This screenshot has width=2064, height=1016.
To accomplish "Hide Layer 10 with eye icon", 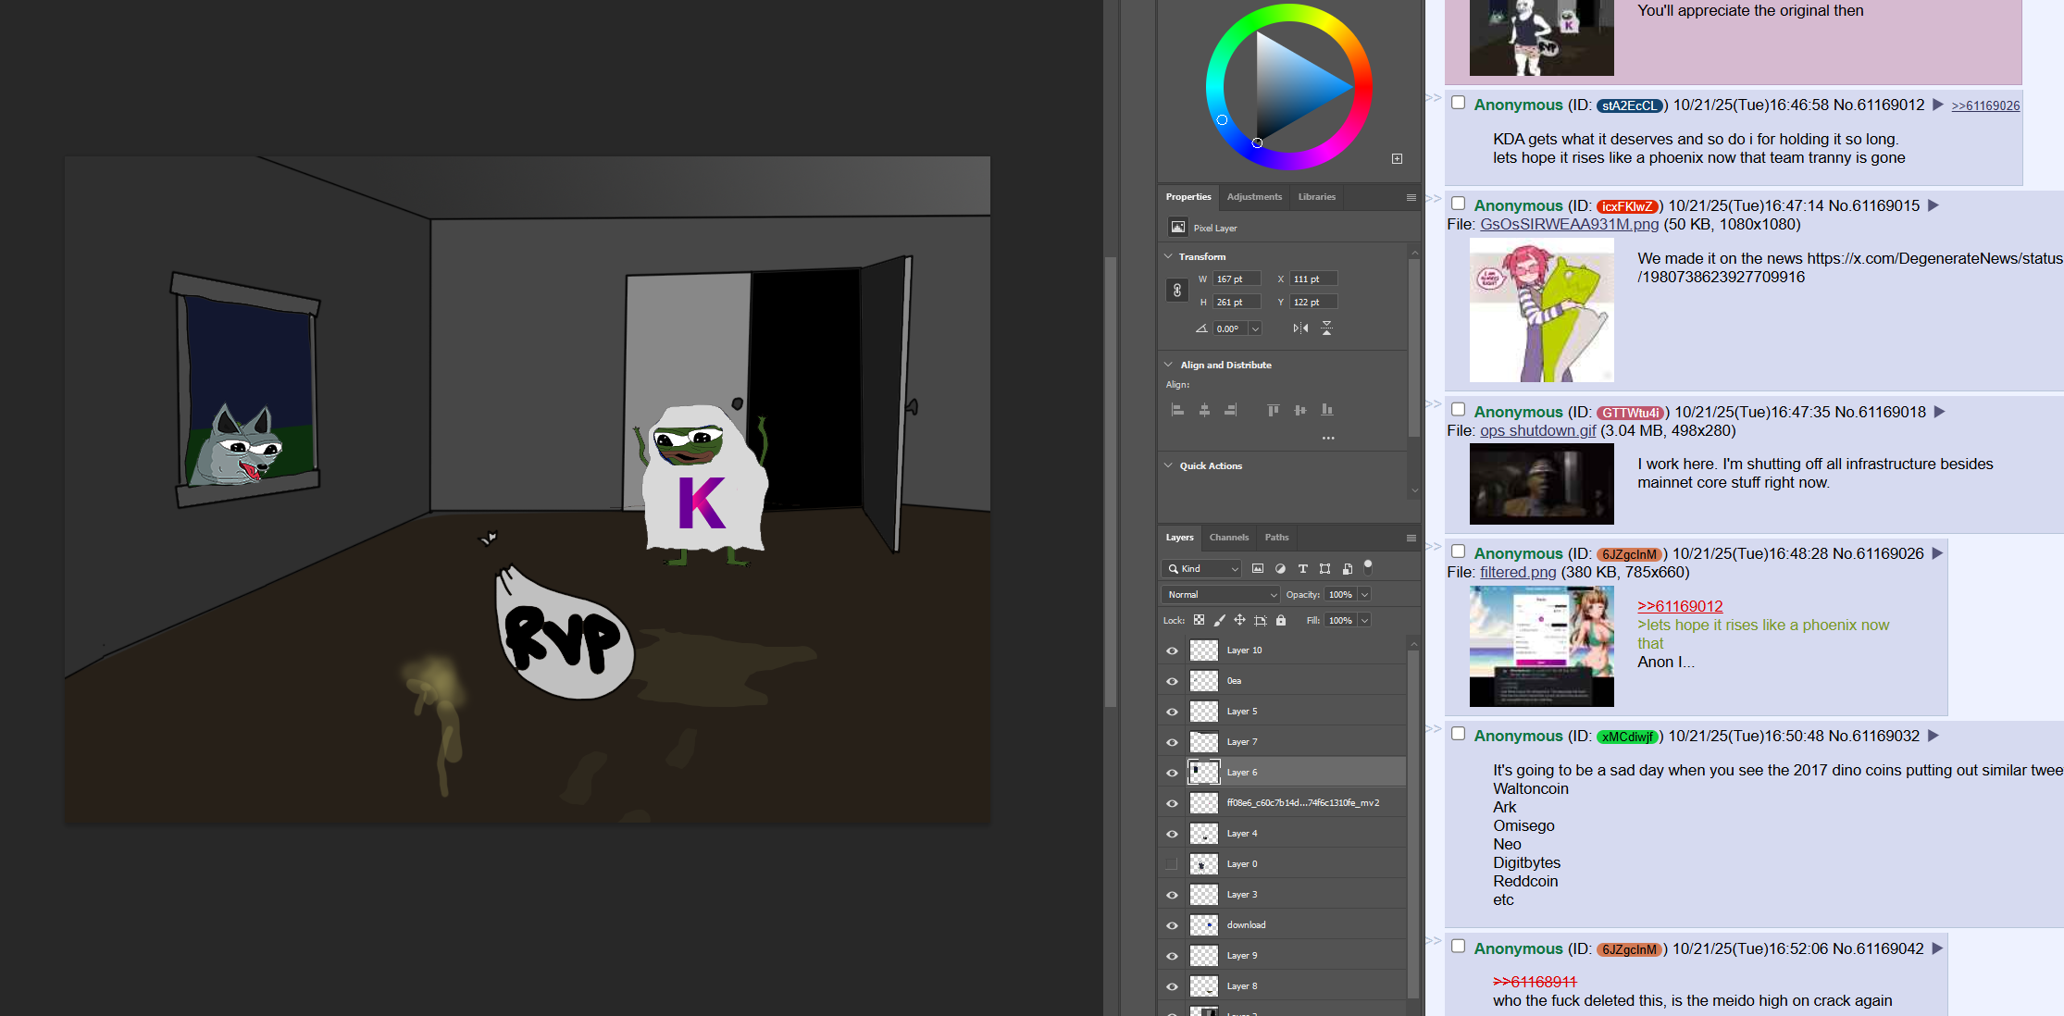I will 1172,650.
